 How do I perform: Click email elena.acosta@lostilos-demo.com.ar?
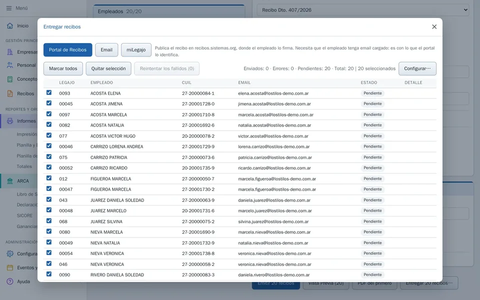pos(273,93)
